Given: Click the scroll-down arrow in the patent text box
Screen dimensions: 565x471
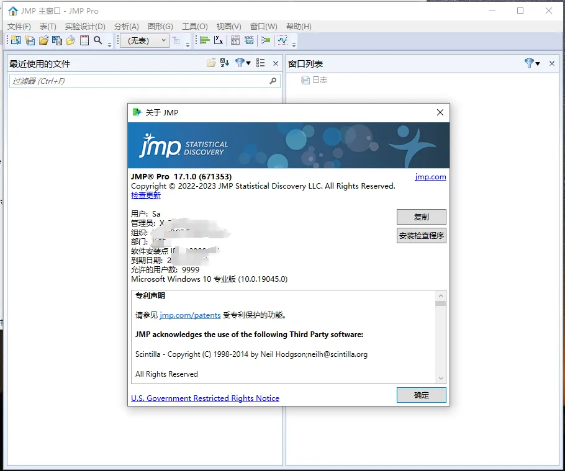Looking at the screenshot, I should (440, 378).
